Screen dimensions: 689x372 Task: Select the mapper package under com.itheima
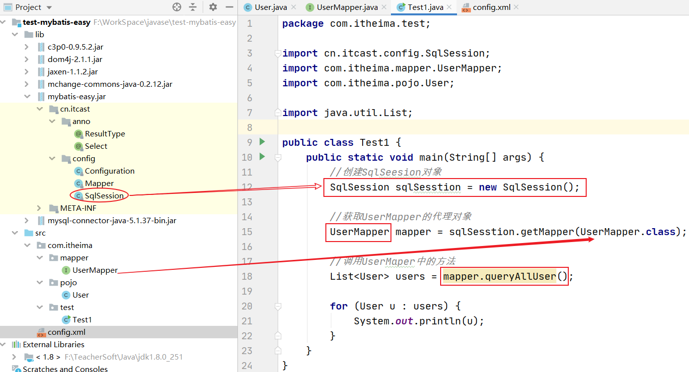coord(74,258)
